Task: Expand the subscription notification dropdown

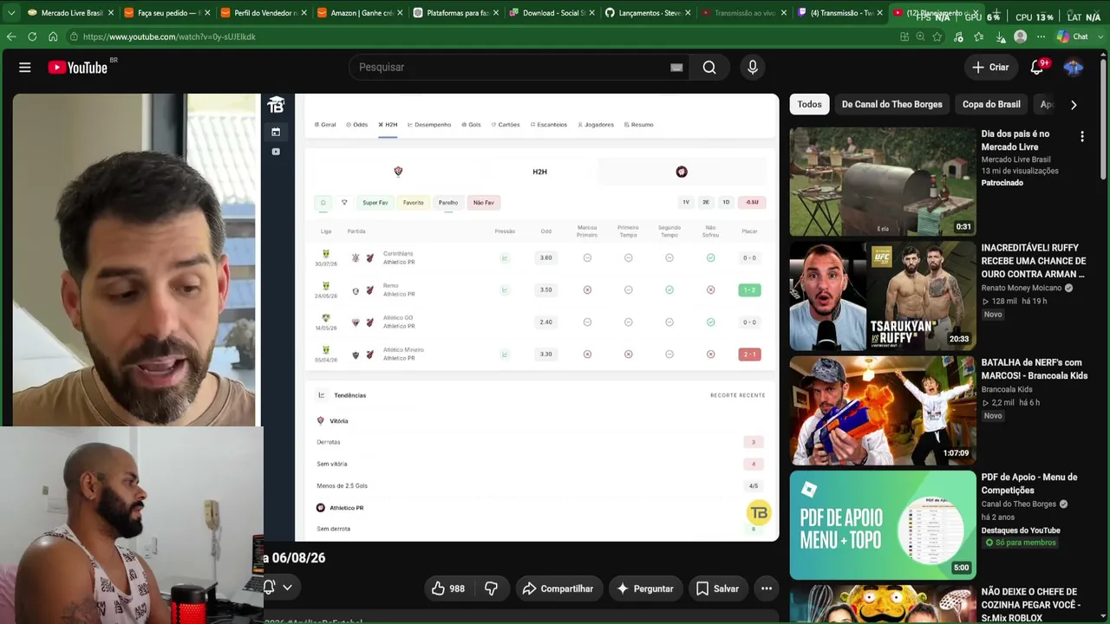Action: tap(287, 588)
